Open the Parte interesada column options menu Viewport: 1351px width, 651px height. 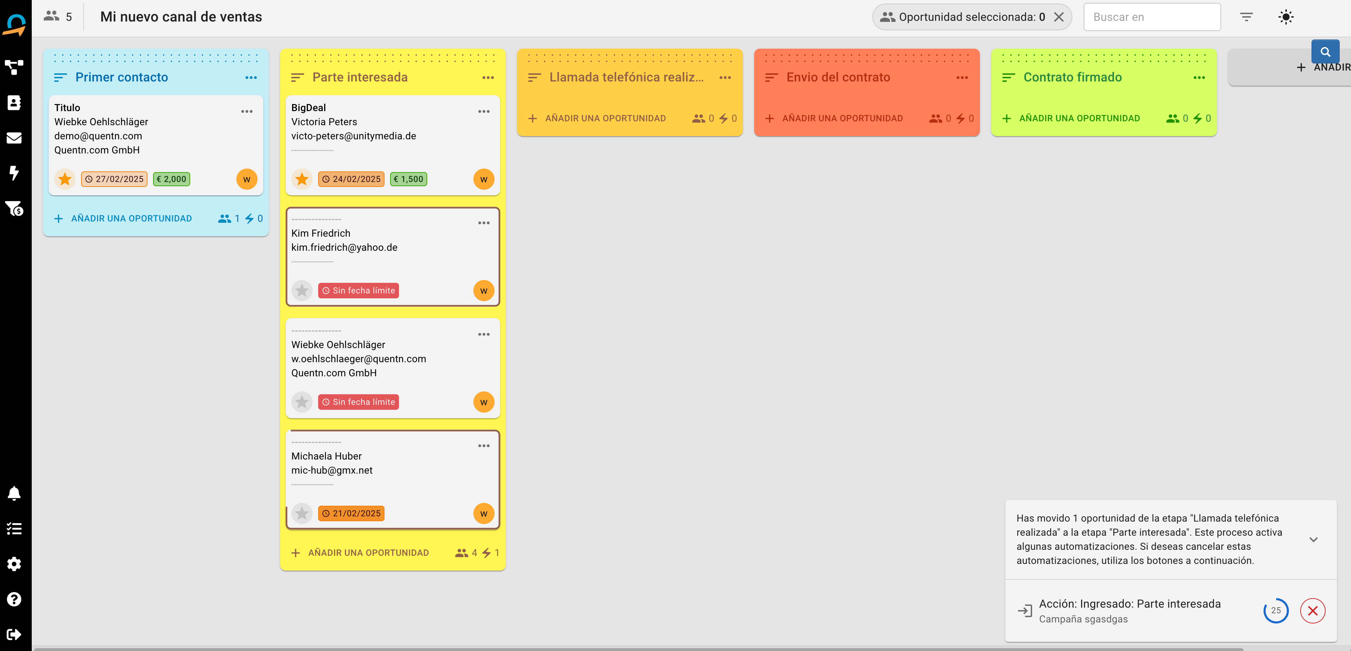(x=488, y=78)
